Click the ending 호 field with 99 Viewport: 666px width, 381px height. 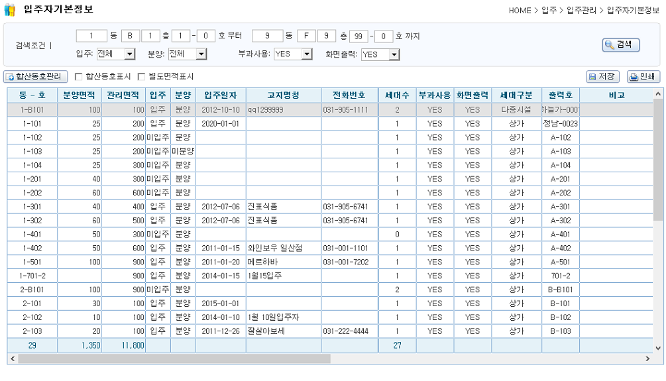359,36
